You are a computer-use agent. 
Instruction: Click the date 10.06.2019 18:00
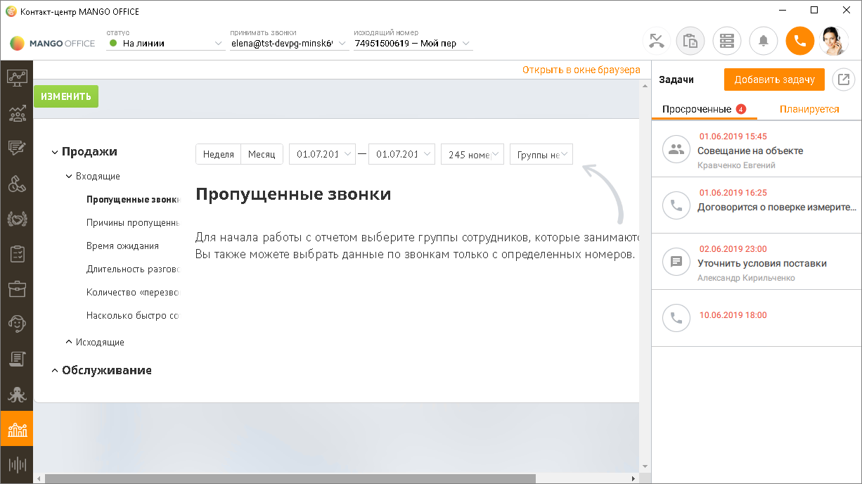[x=733, y=315]
